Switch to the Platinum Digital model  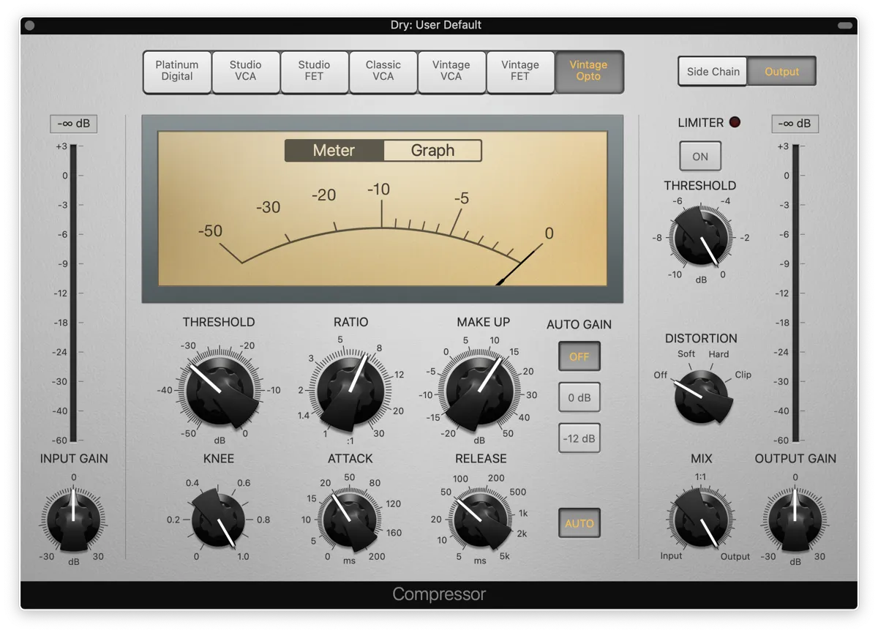click(x=176, y=72)
